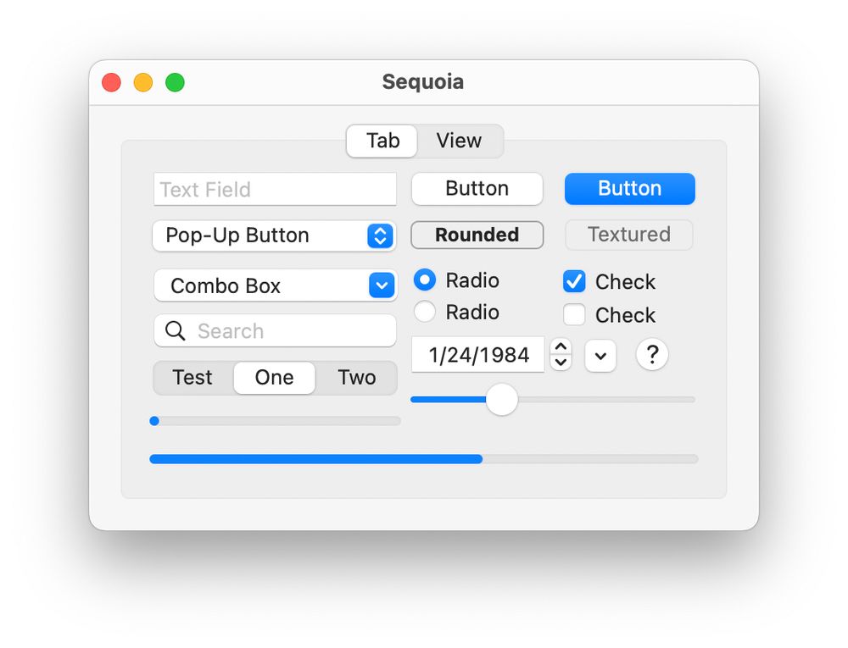Expand the Combo Box arrow
The width and height of the screenshot is (848, 648).
click(382, 285)
